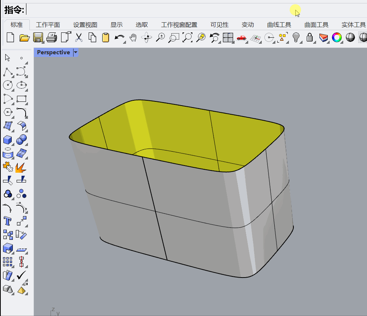Click the black checkmark icon
Screen dimensions: 367x316
(x=21, y=275)
